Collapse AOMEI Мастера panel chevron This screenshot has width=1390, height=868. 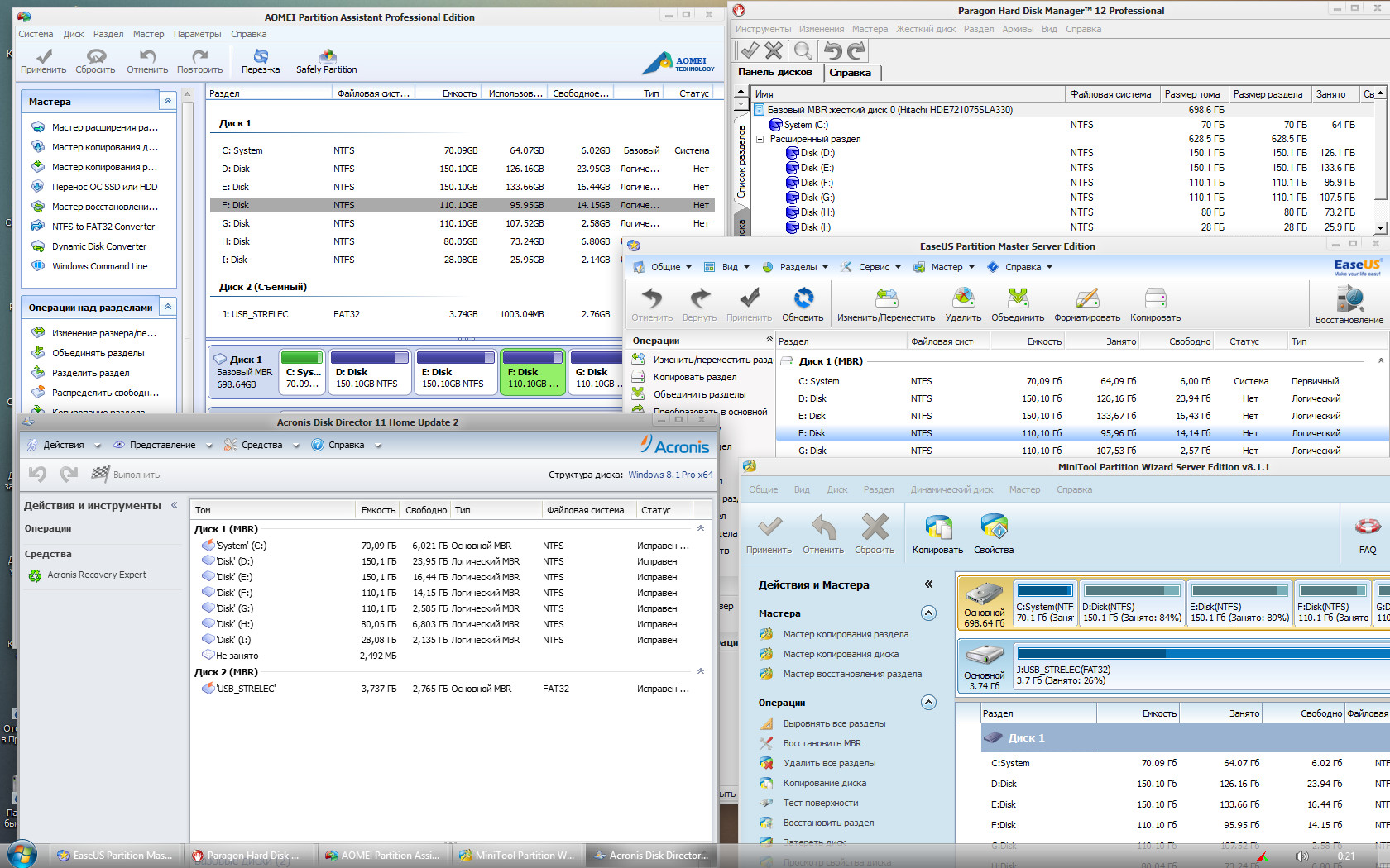(x=168, y=101)
